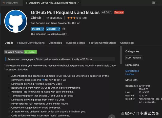
Task: Click the scroll-to-top arrow button
Action: pyautogui.click(x=112, y=116)
